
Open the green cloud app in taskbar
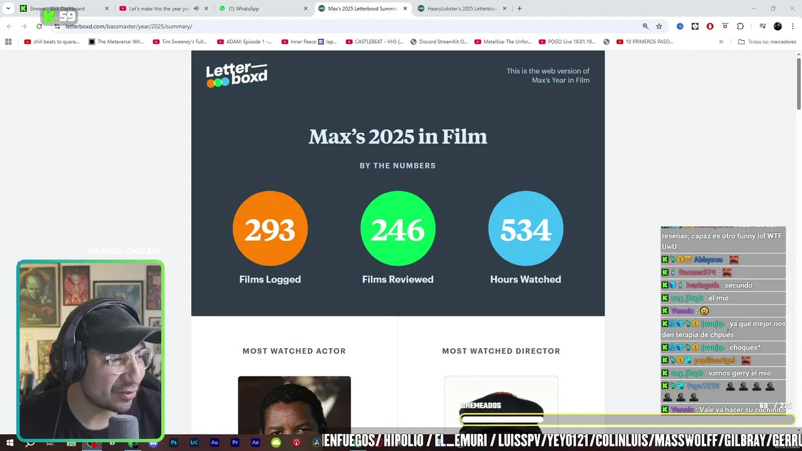(x=276, y=442)
